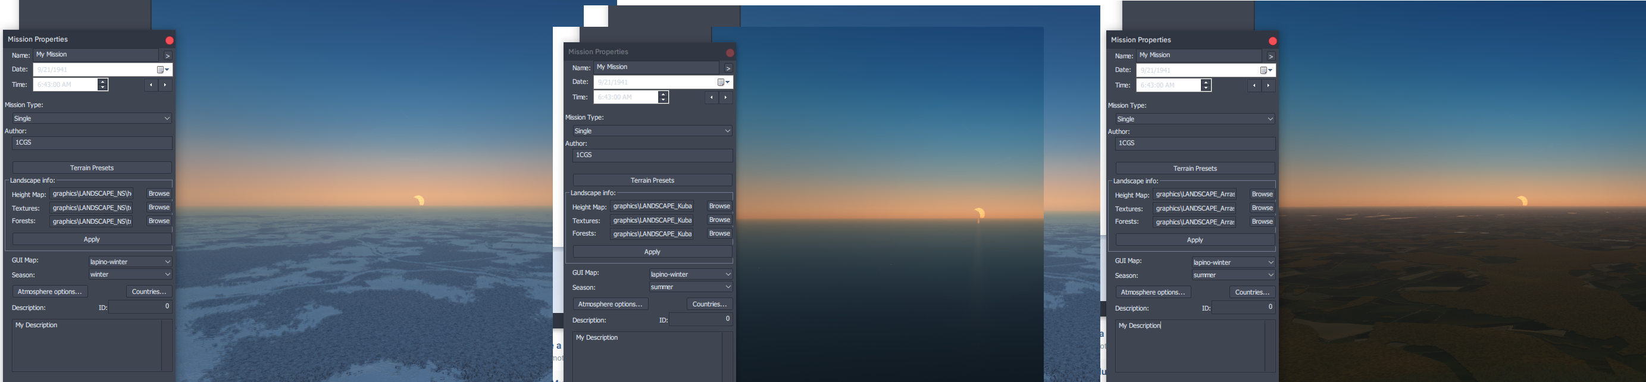1646x382 pixels.
Task: Click the '>' button beside Name in LANDSCAPE_NS panel
Action: (x=167, y=55)
